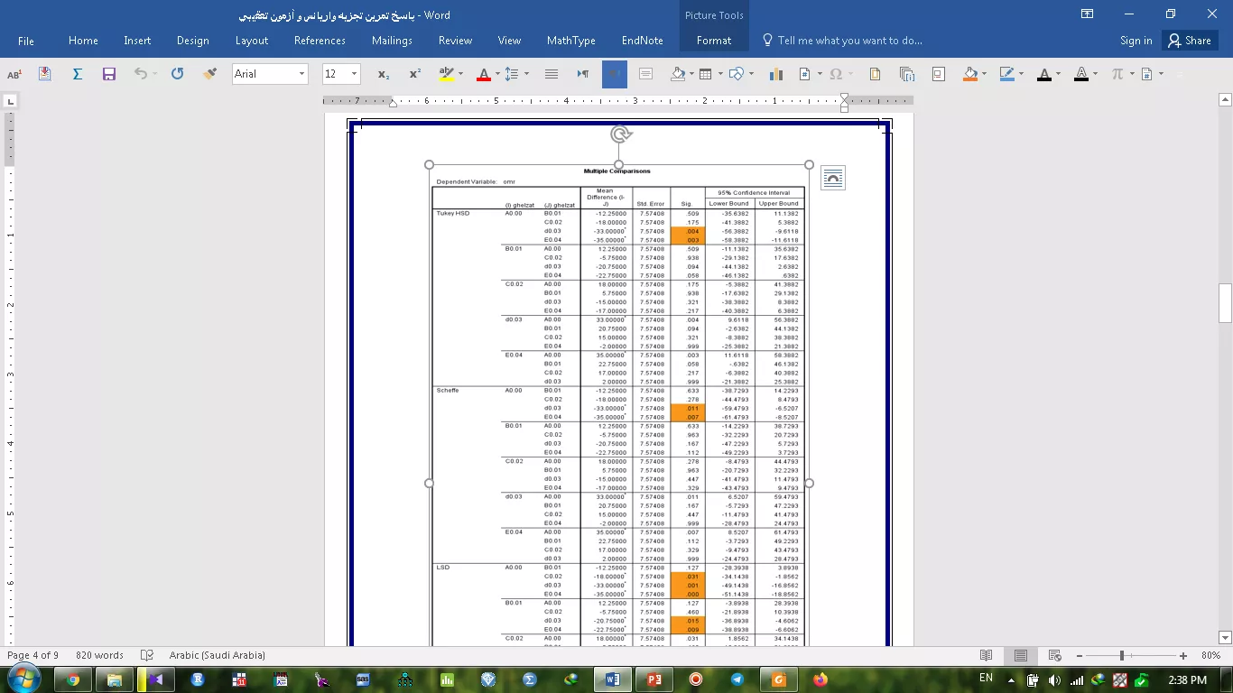
Task: Open the Mailings ribbon tab
Action: click(392, 41)
